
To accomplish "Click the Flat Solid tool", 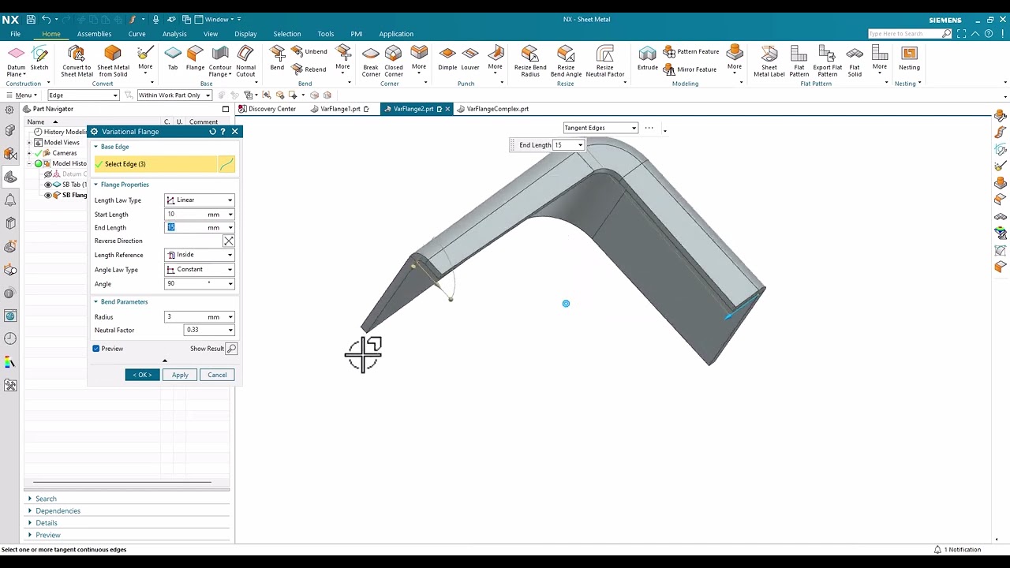I will (x=855, y=60).
